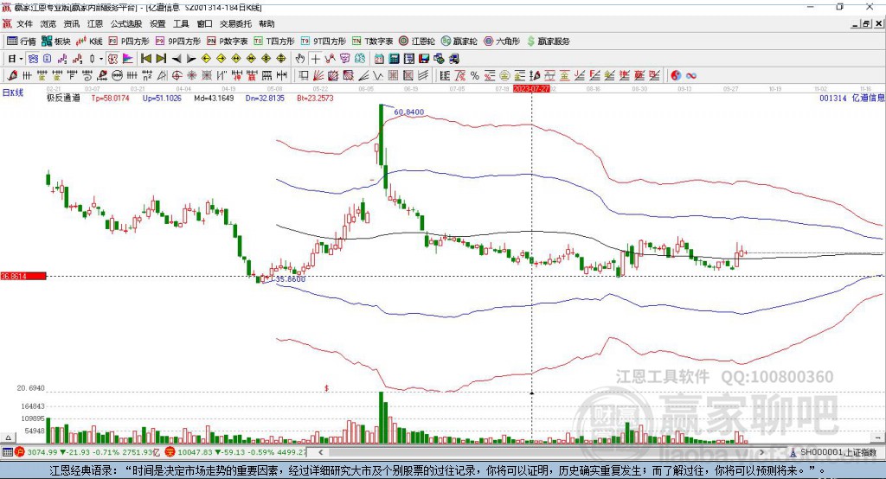Image resolution: width=886 pixels, height=479 pixels.
Task: Open the 9T四方形 tool
Action: pyautogui.click(x=324, y=42)
